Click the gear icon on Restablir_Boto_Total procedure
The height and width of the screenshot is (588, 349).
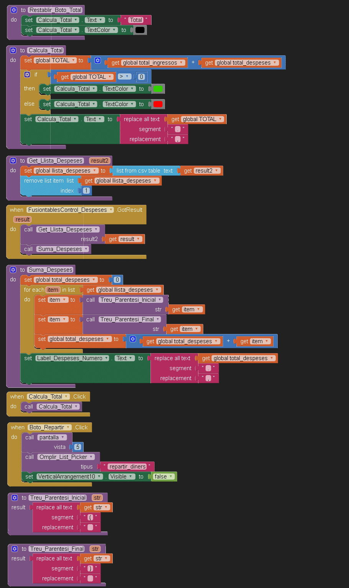pyautogui.click(x=14, y=10)
